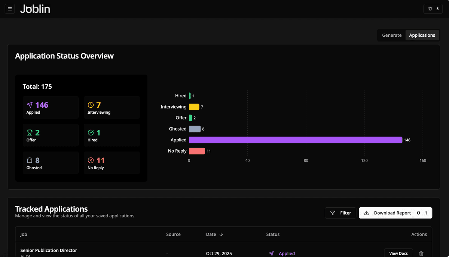
Task: Click the paper plane Applied icon
Action: tap(30, 105)
